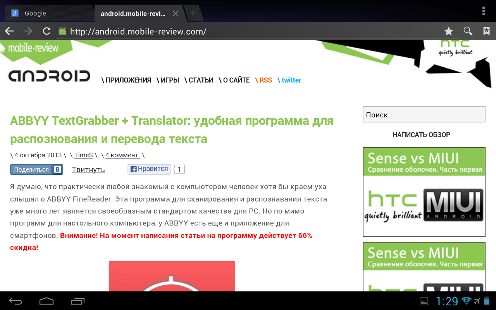Open the 4 коммент. link

pyautogui.click(x=123, y=155)
